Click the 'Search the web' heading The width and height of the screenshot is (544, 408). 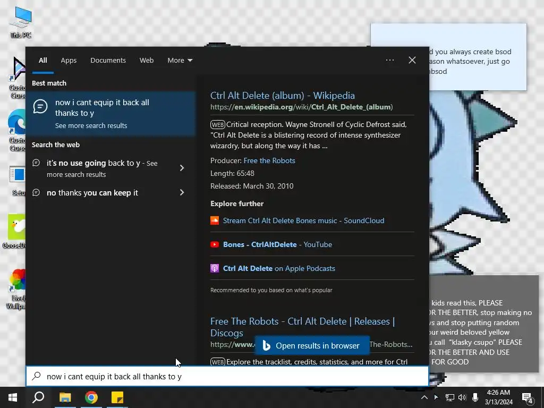point(56,144)
